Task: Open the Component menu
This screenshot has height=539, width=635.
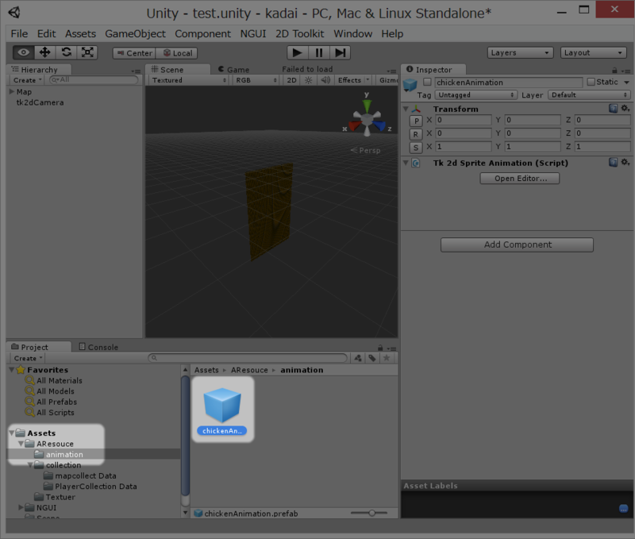Action: (203, 33)
